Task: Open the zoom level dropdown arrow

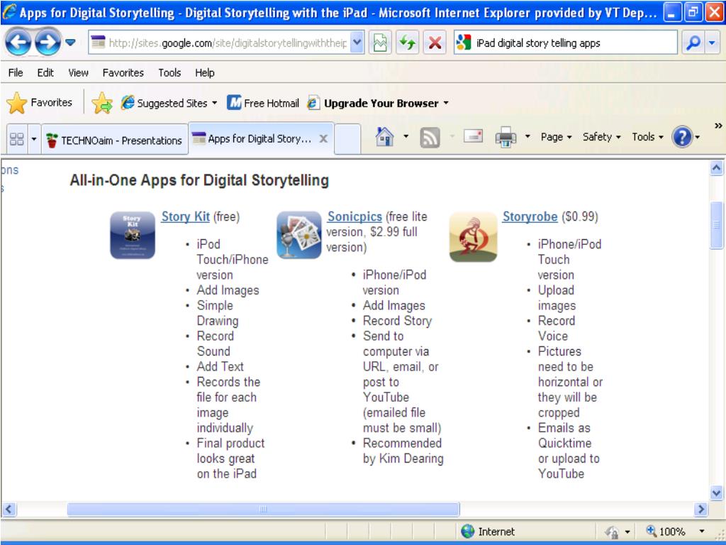Action: (x=702, y=531)
